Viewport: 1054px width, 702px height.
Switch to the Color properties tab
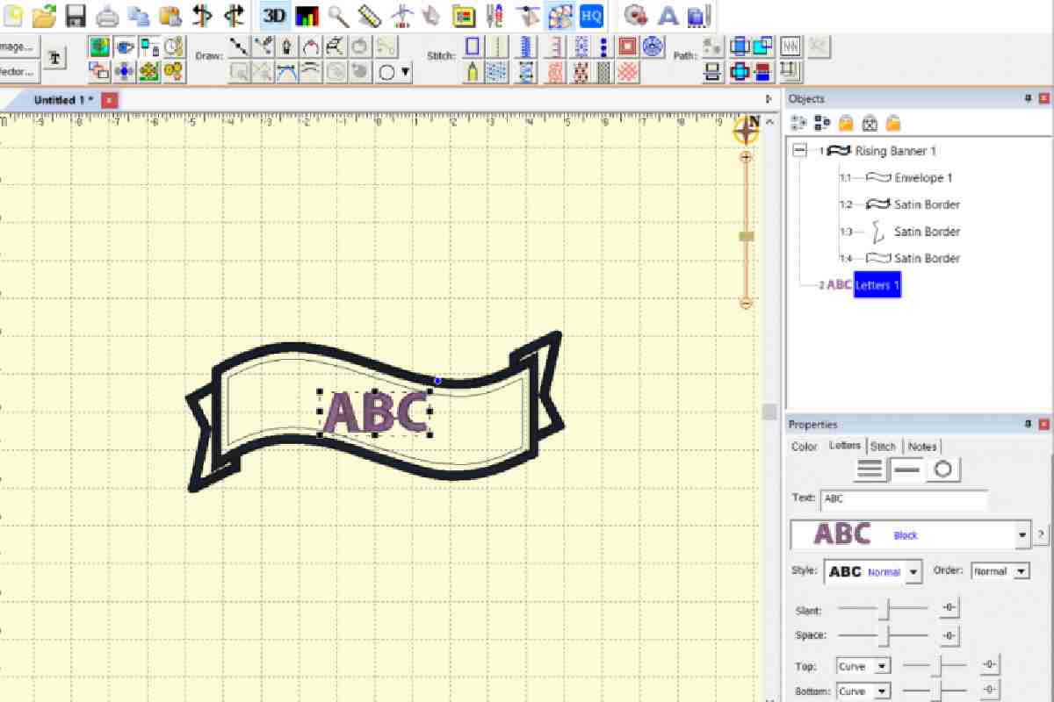coord(804,447)
